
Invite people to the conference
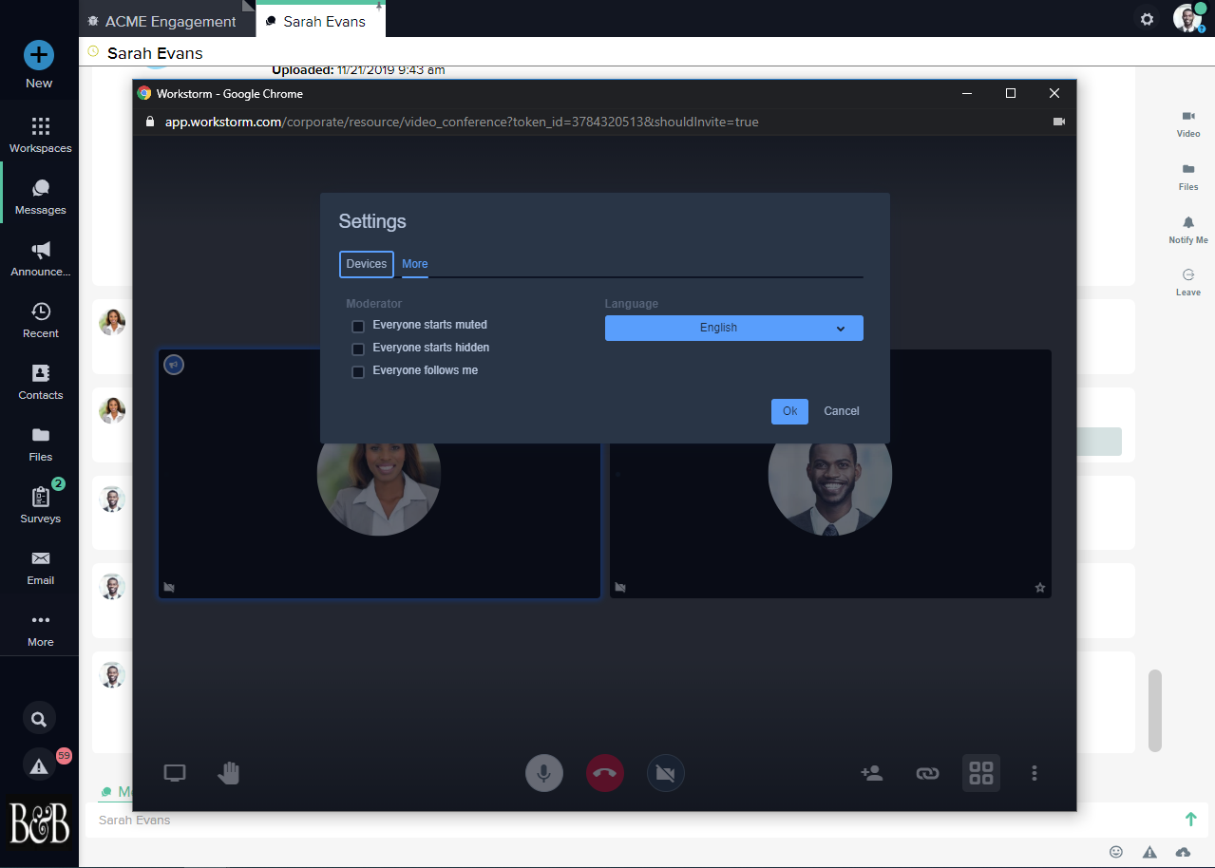(x=872, y=773)
